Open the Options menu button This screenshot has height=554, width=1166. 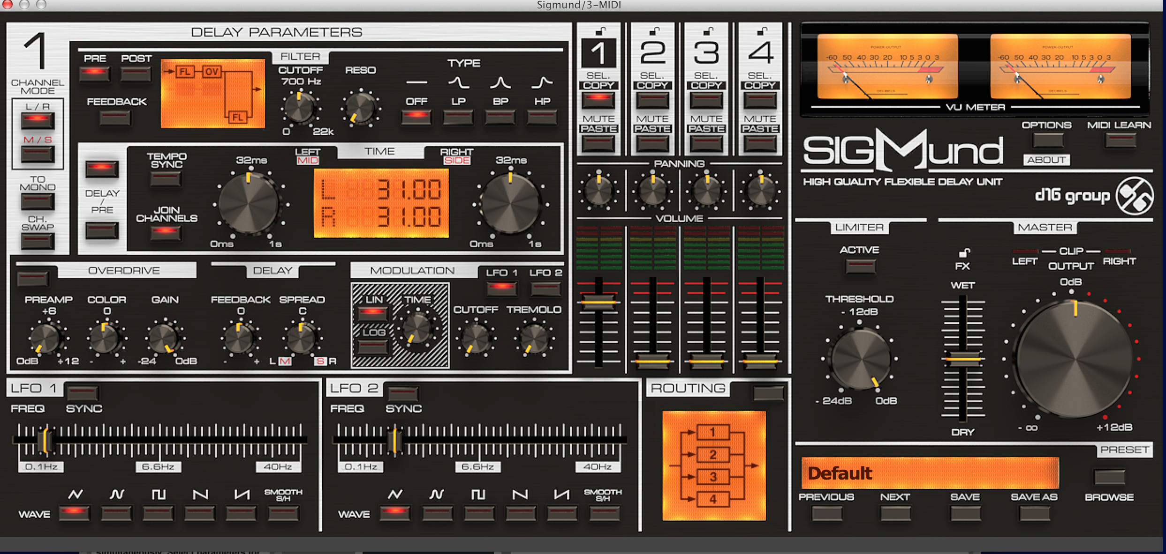pyautogui.click(x=1047, y=140)
